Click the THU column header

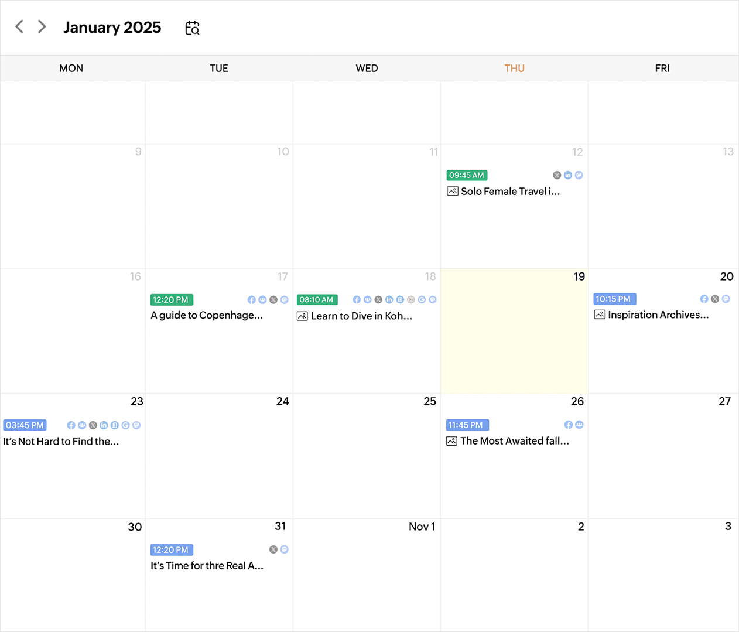coord(514,68)
